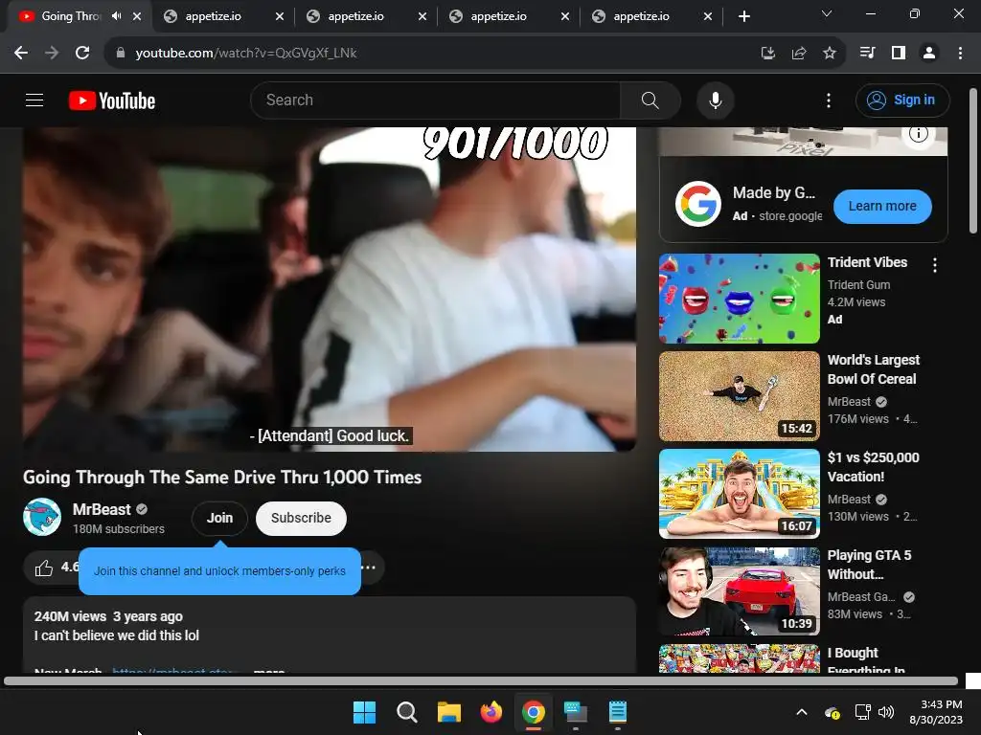Open YouTube settings three-dot menu

coord(829,100)
